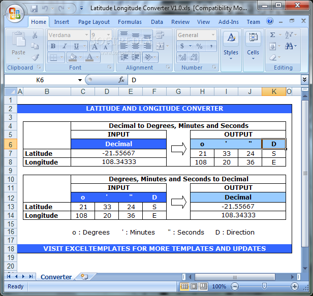Switch to the Page Layout tab
The image size is (313, 296).
(x=94, y=22)
